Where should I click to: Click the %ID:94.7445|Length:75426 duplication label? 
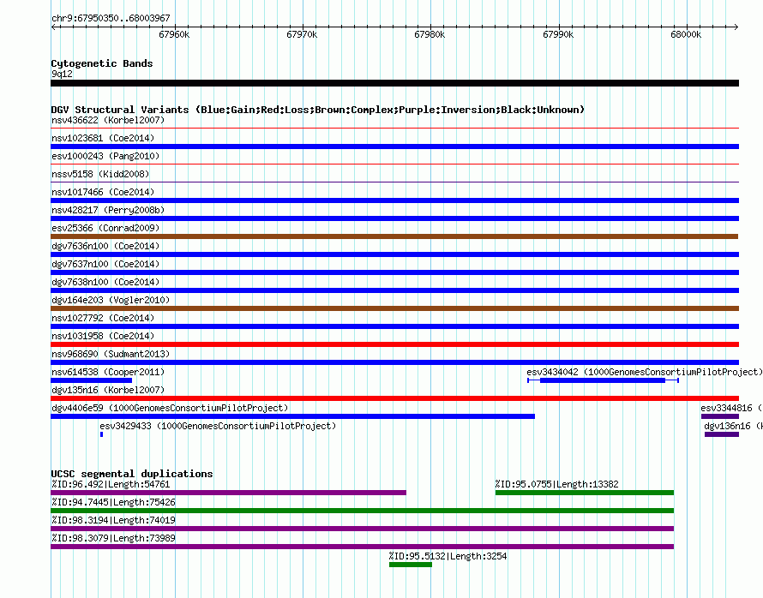tap(113, 502)
